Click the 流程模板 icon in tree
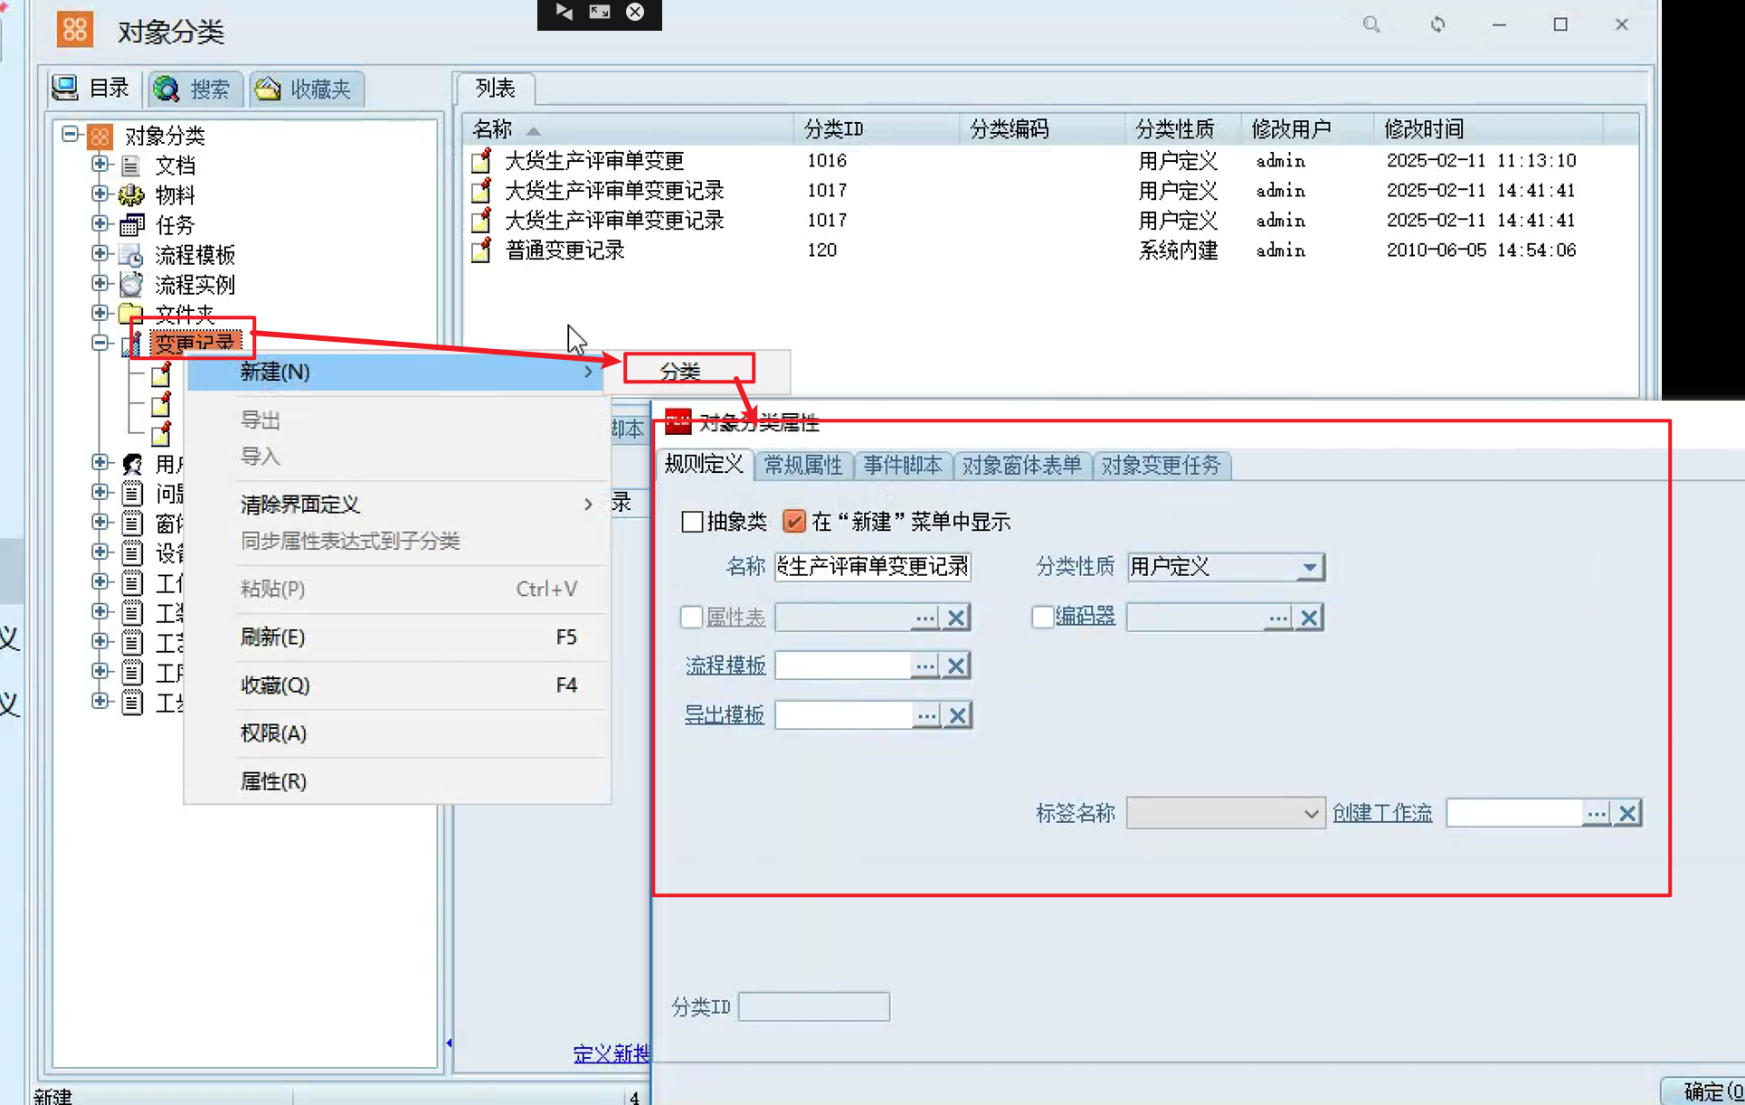The image size is (1745, 1105). (x=131, y=255)
